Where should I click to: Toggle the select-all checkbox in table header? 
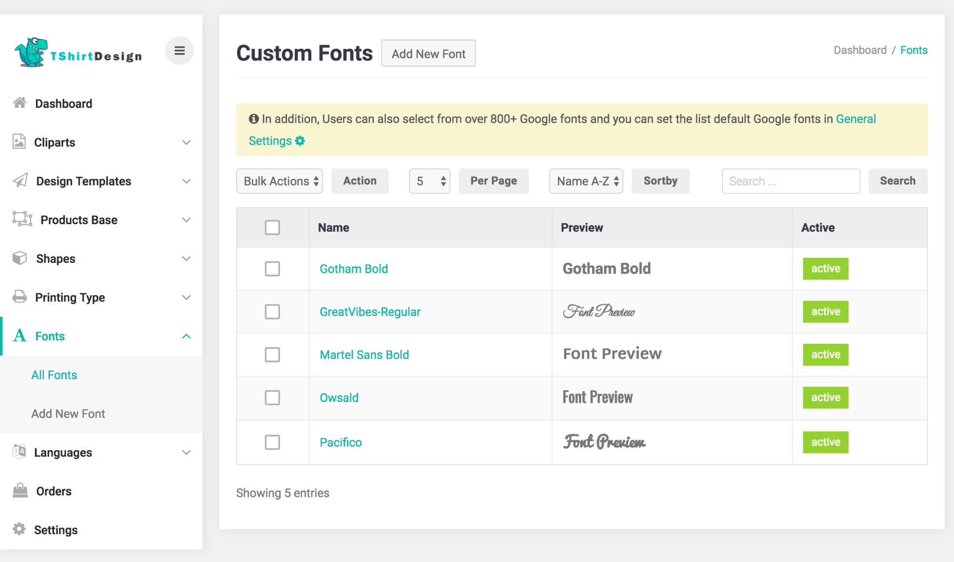(272, 227)
